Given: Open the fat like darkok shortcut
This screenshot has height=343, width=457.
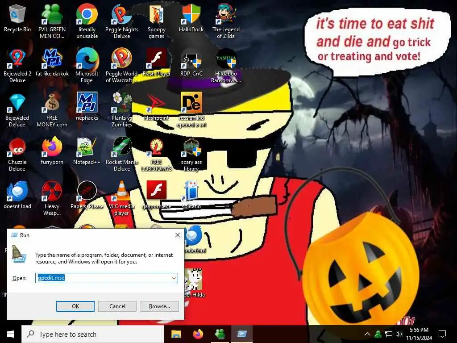Looking at the screenshot, I should [x=52, y=63].
